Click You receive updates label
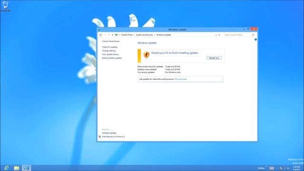Viewport: 304px width, 171px height. pyautogui.click(x=146, y=72)
